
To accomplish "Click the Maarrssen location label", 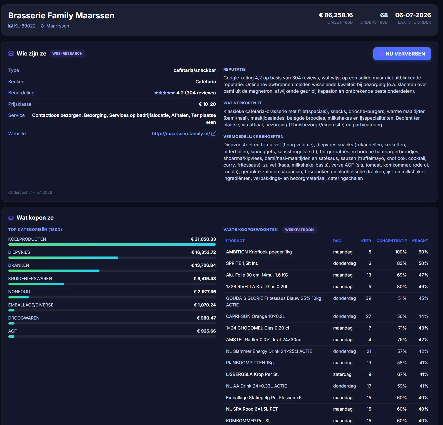I will (58, 26).
